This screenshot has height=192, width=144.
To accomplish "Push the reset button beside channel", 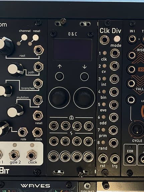I will 36,38.
